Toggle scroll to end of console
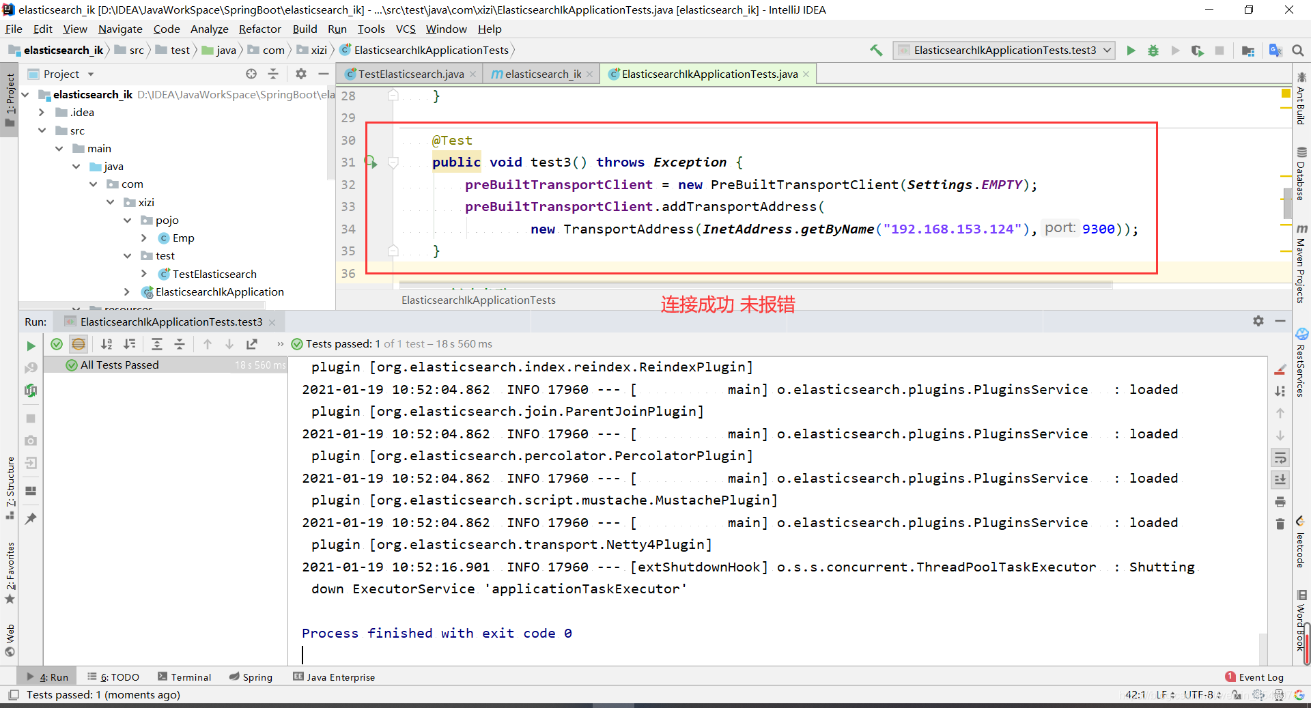Image resolution: width=1311 pixels, height=708 pixels. (x=1280, y=479)
